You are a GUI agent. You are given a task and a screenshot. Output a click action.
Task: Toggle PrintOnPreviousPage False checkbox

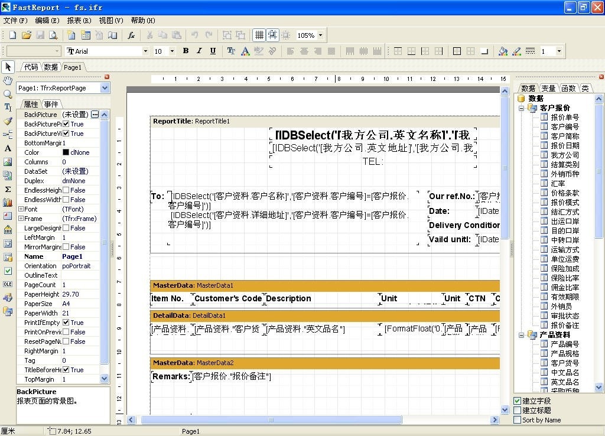[66, 332]
